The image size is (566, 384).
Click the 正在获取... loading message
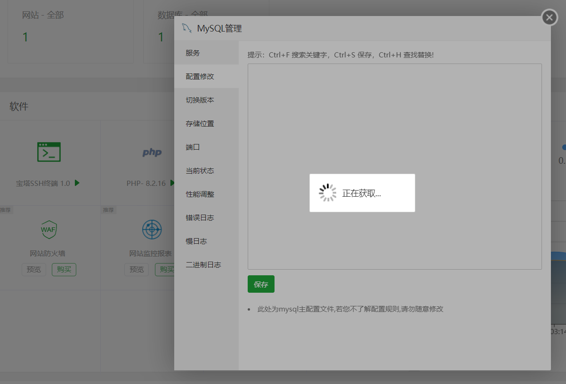(362, 193)
